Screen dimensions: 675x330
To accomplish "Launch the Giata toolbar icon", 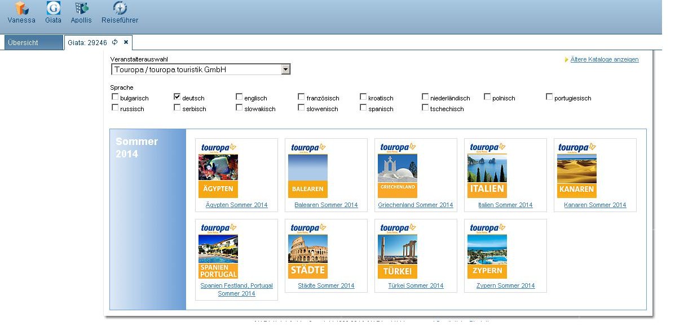I will pos(53,8).
